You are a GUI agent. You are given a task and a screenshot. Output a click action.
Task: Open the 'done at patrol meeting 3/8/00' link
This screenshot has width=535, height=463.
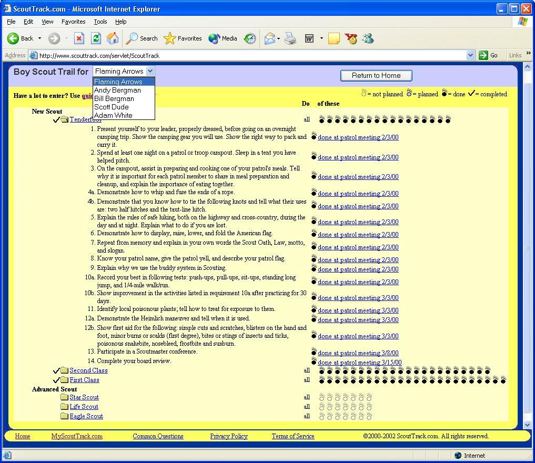click(358, 353)
